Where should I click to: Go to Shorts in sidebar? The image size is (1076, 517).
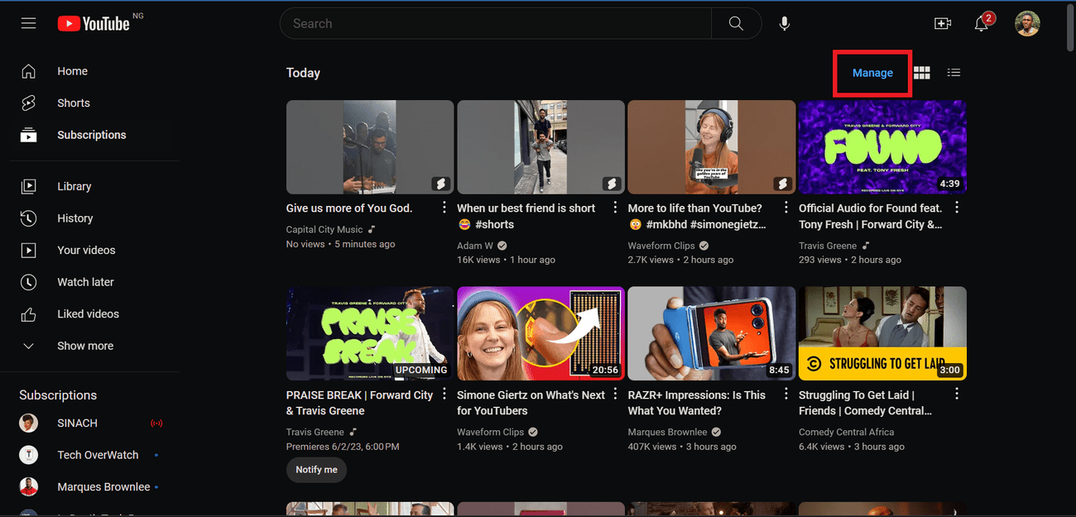73,103
